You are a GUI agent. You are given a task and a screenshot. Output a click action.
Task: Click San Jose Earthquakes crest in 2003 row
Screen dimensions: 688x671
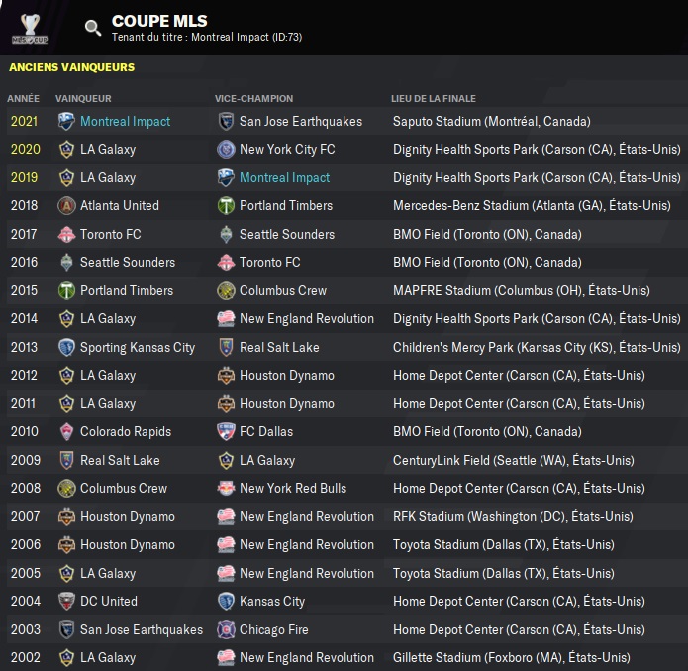point(66,629)
